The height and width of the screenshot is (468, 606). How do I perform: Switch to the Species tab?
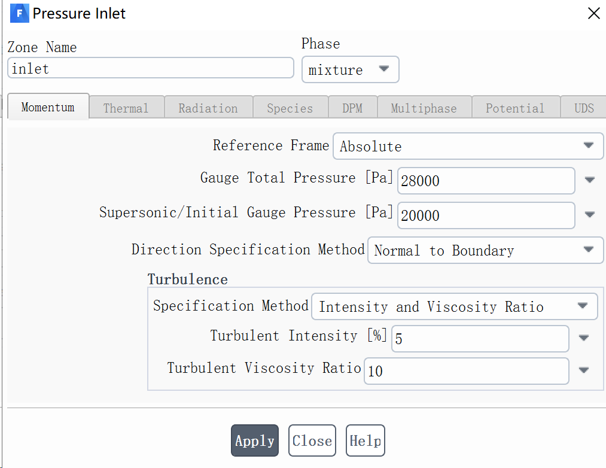[x=290, y=108]
